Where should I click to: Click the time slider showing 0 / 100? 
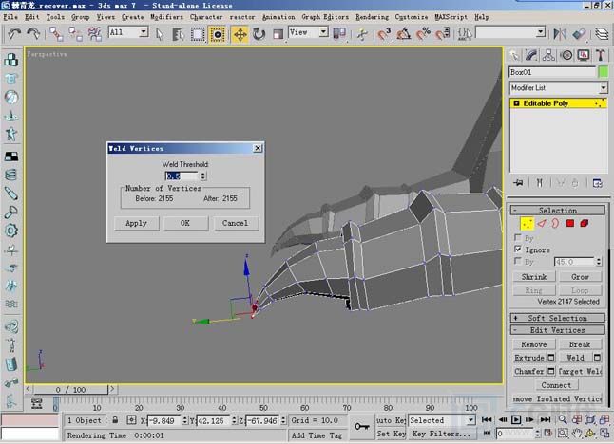point(70,390)
